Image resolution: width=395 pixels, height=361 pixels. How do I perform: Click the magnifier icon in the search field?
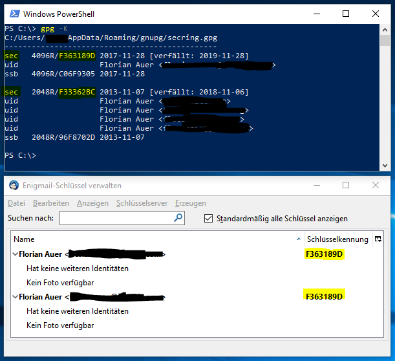(178, 218)
